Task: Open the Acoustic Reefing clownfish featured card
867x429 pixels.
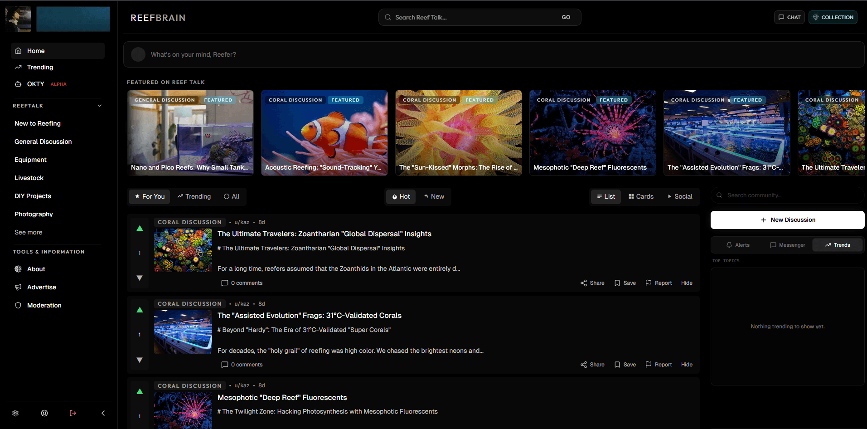Action: (x=324, y=133)
